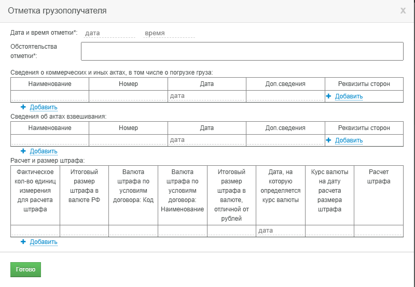Viewport: 415px width, 287px height.
Task: Focus the время field for mark time
Action: (x=169, y=33)
